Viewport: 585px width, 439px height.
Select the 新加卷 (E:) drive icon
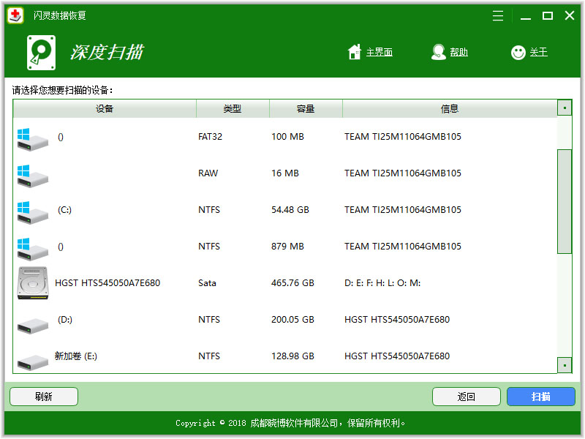tap(33, 361)
